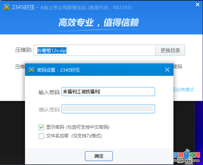
Task: Focus the 确认密码 field
Action: (x=108, y=109)
